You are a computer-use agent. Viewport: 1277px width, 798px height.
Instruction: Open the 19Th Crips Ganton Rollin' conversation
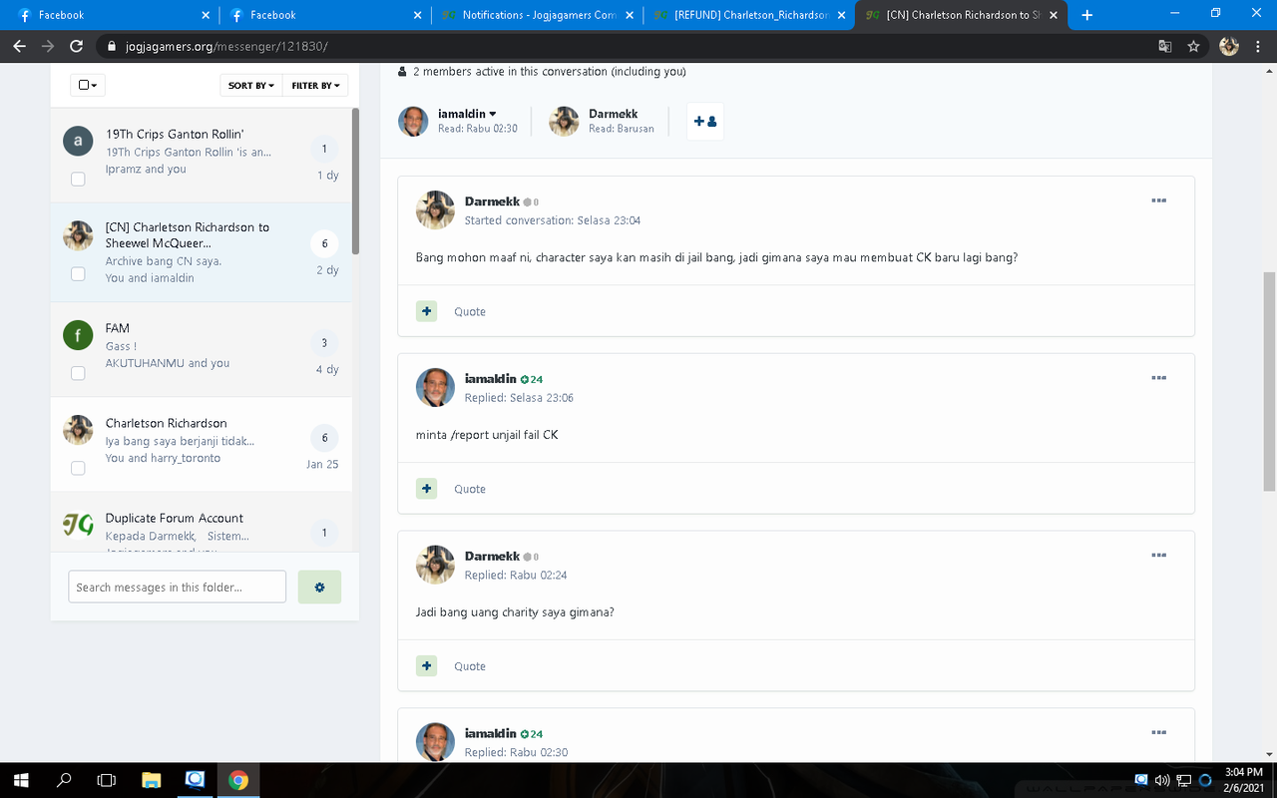tap(175, 135)
